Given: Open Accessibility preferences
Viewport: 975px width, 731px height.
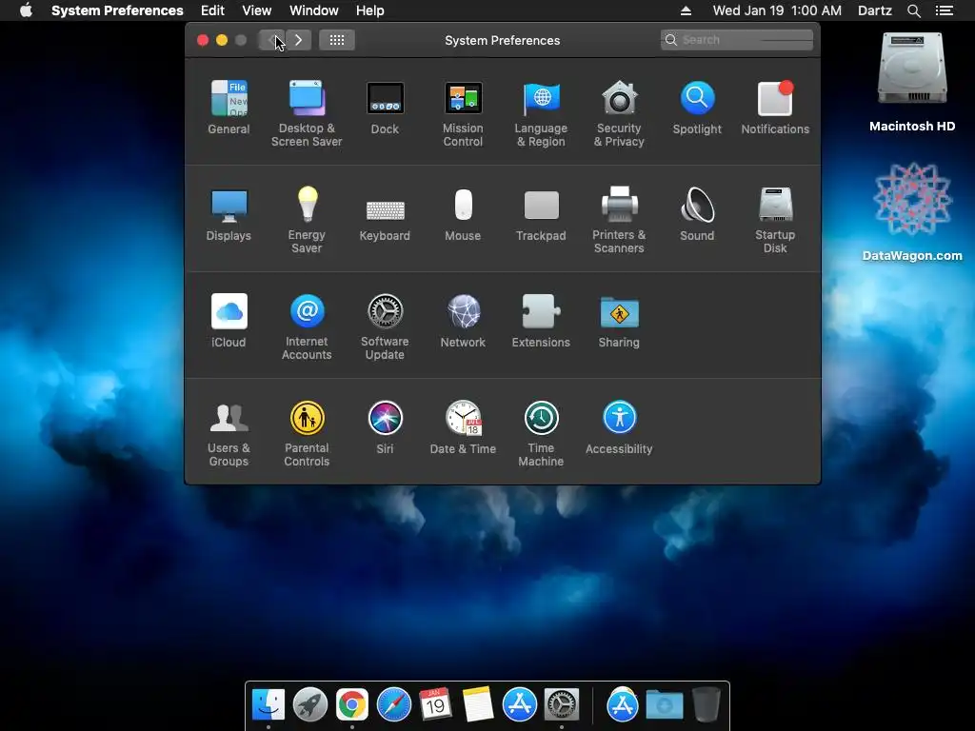Looking at the screenshot, I should (619, 427).
